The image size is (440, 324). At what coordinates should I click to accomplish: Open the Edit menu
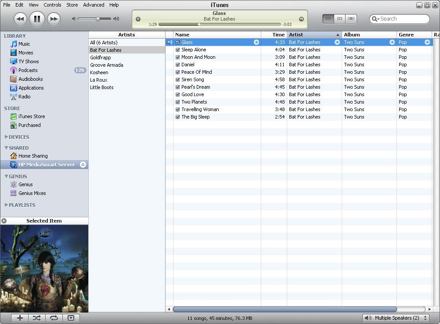click(x=19, y=5)
